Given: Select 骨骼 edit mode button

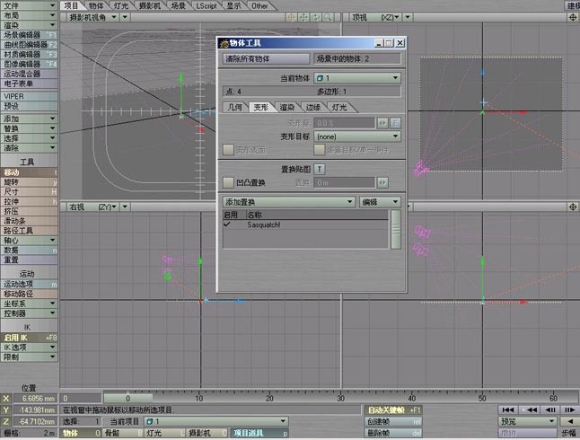Looking at the screenshot, I should [123, 433].
